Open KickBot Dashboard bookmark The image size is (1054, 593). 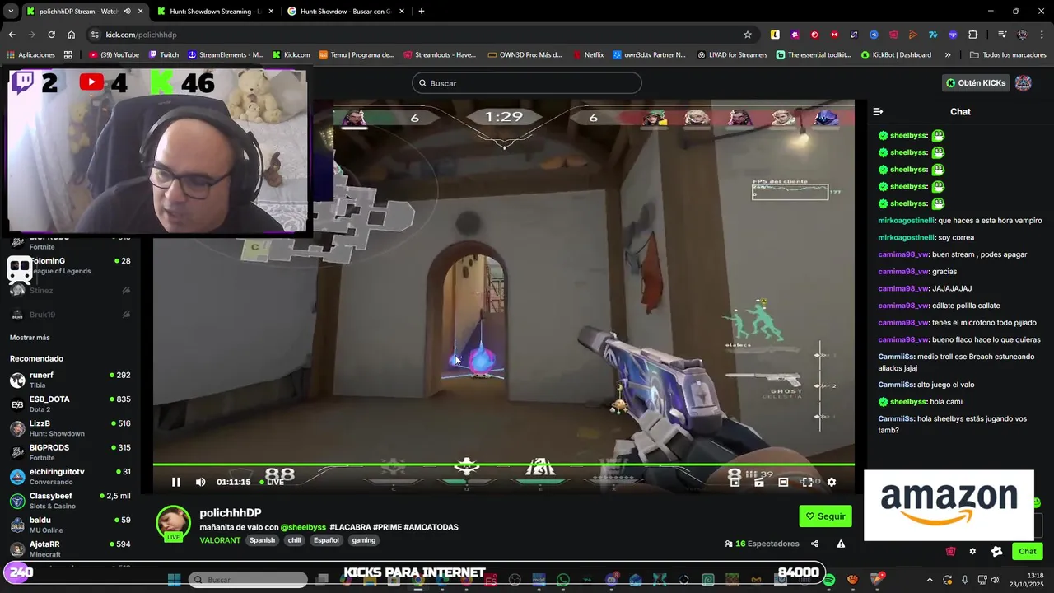coord(896,55)
